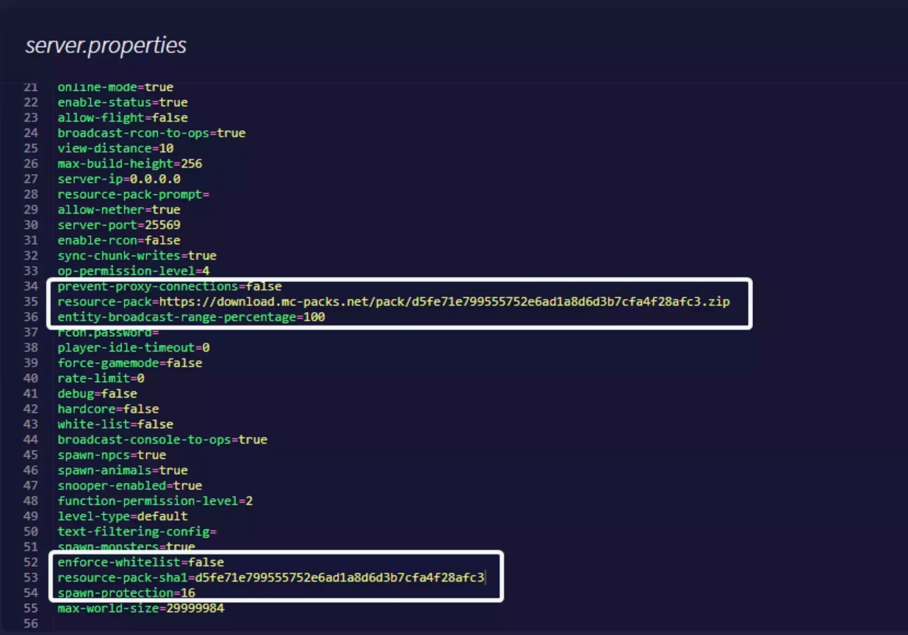Click the highlighted box around line 53
This screenshot has width=908, height=635.
[x=275, y=577]
